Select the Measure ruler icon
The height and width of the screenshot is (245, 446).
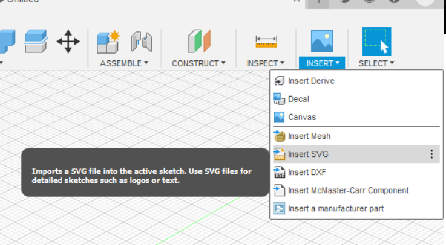click(x=266, y=41)
